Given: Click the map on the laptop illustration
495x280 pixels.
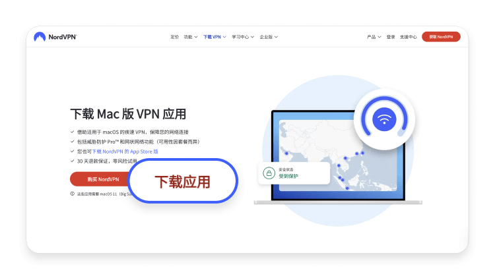Looking at the screenshot, I should pos(338,155).
